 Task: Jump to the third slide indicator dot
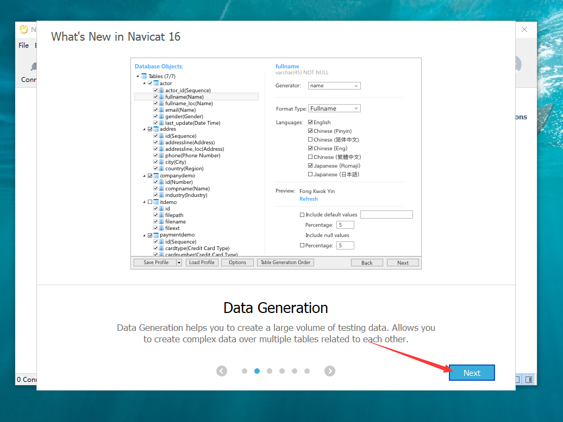coord(270,371)
